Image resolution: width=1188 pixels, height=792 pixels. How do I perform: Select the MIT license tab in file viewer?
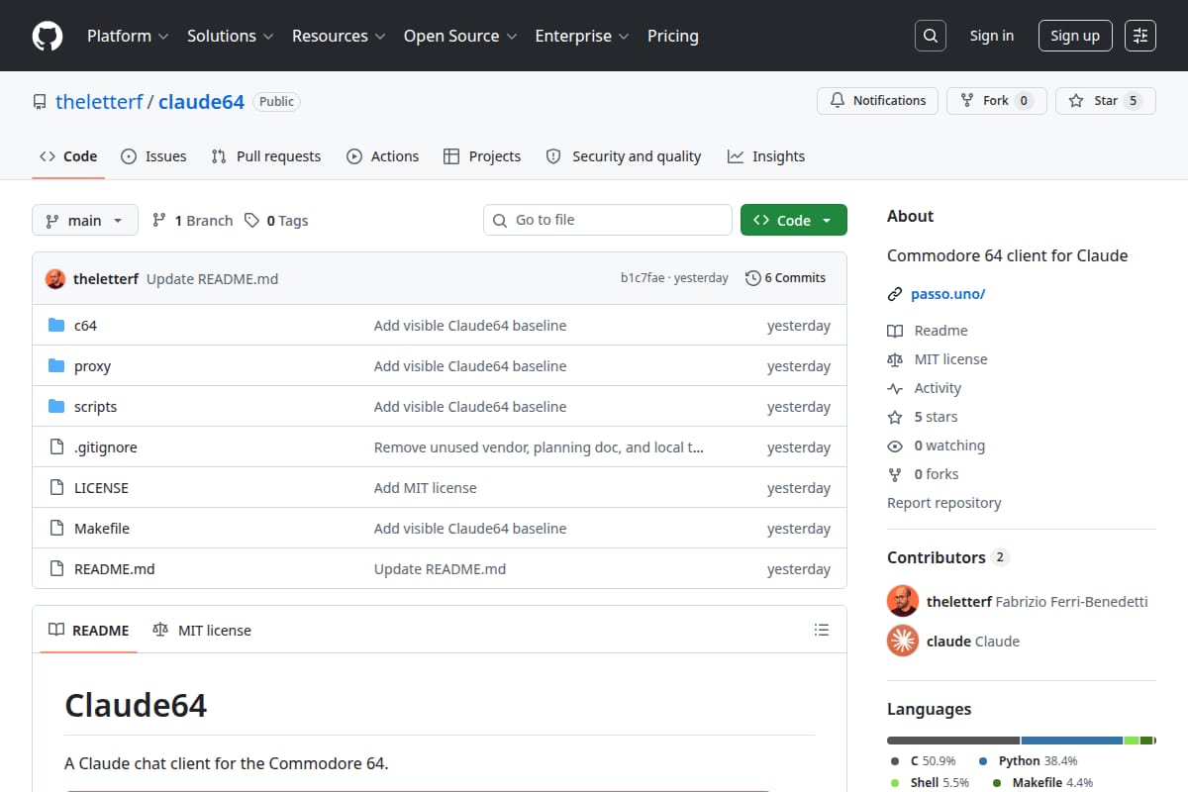point(202,630)
